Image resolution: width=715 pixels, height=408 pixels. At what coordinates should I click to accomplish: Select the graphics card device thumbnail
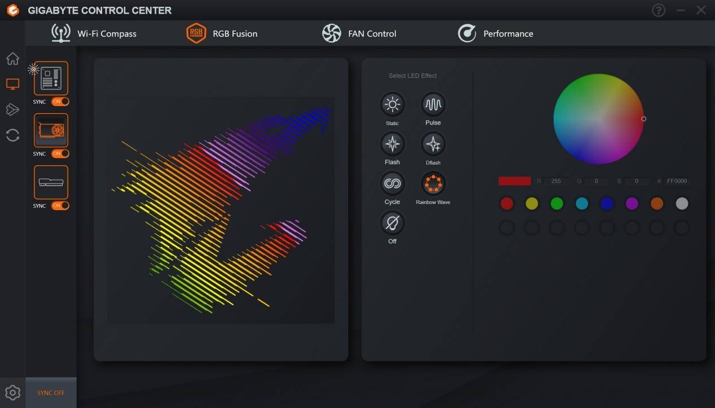(51, 130)
